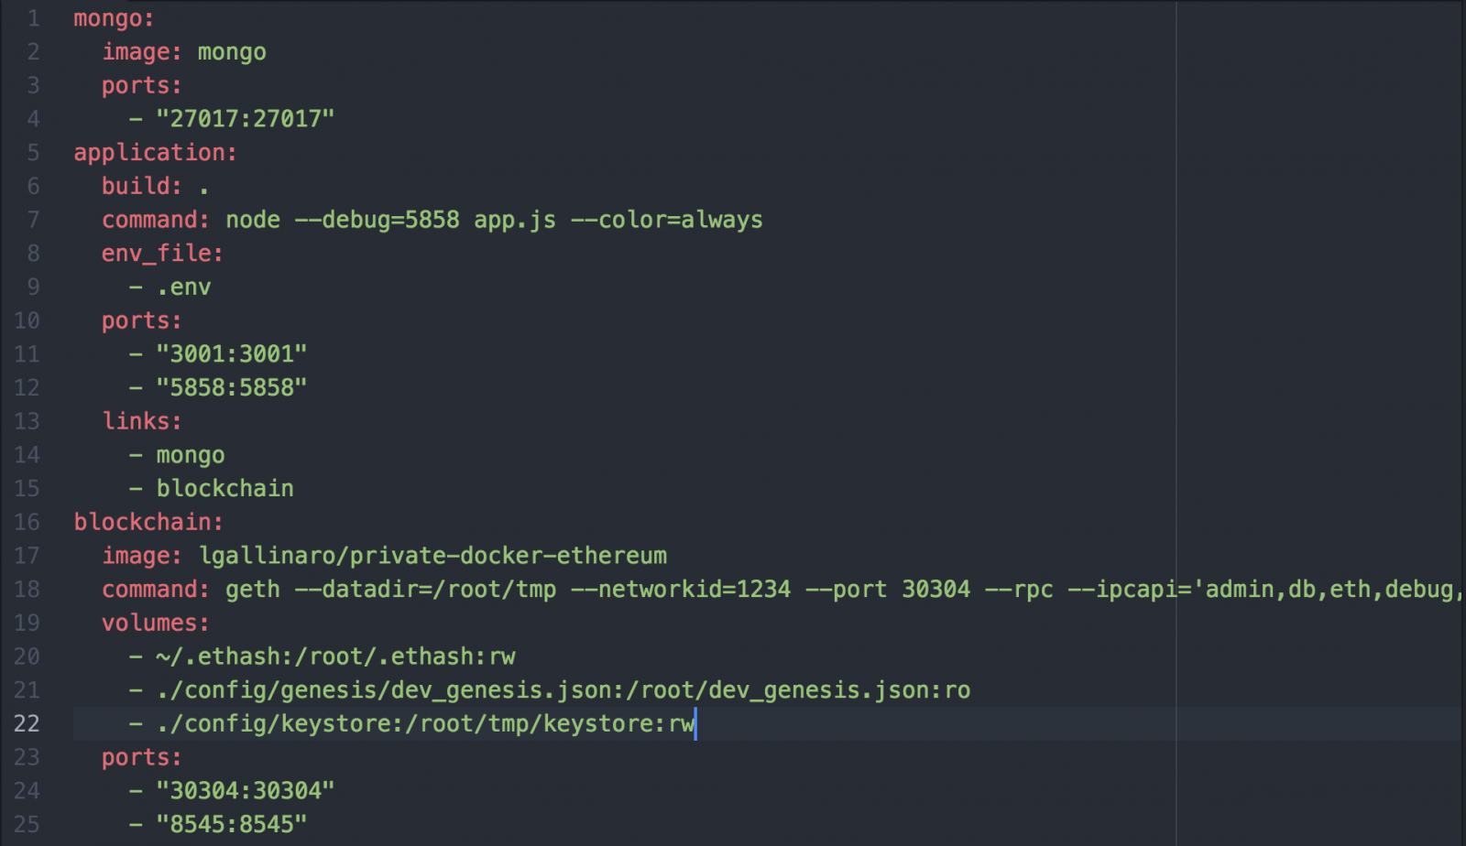Click the '"8545:8545"' port entry

(232, 825)
